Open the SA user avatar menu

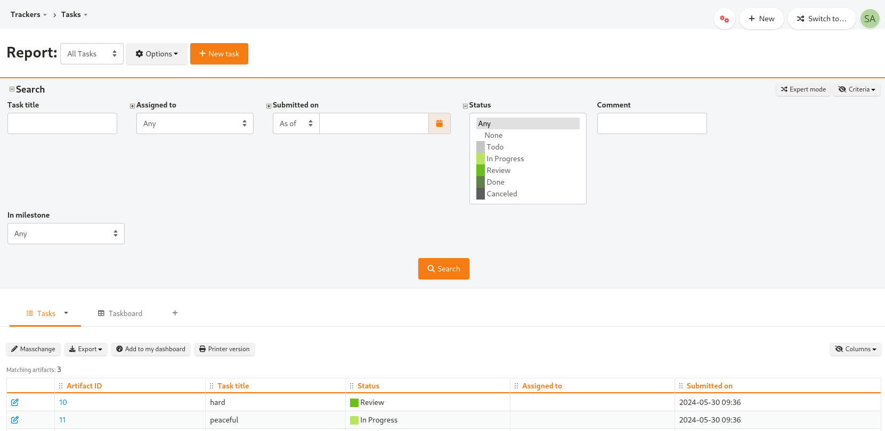[870, 19]
